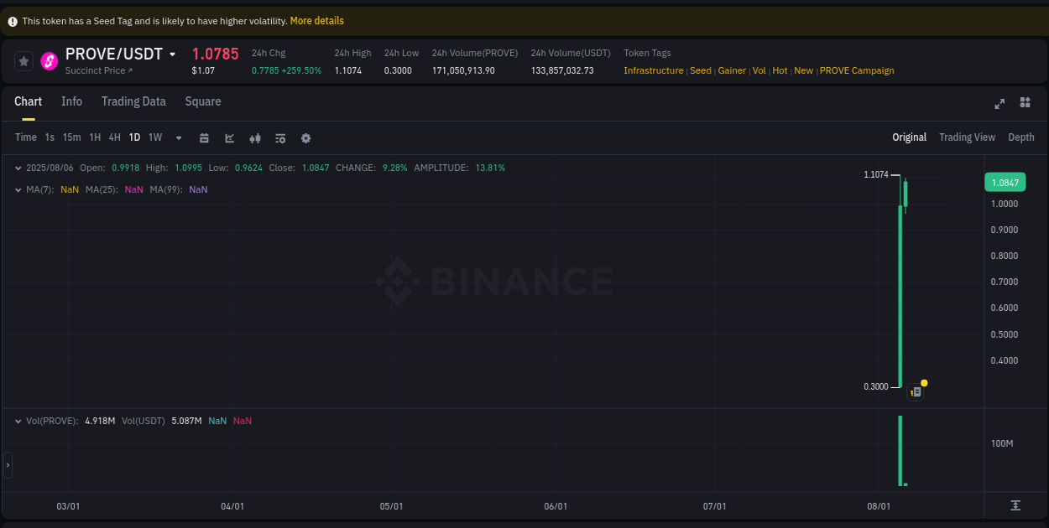Select the 1W timeframe

coord(155,137)
